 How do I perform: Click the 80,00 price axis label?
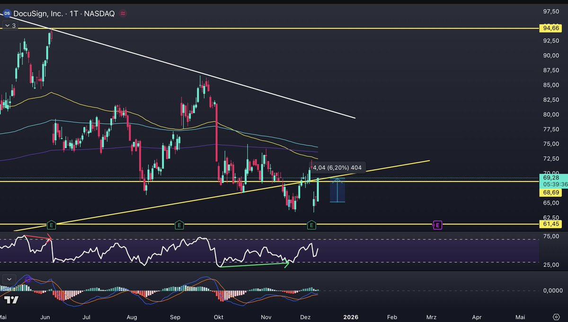pyautogui.click(x=551, y=114)
